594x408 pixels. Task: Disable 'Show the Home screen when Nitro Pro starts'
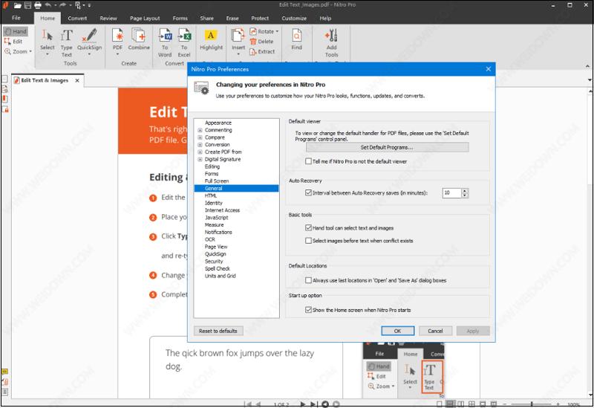(x=310, y=310)
